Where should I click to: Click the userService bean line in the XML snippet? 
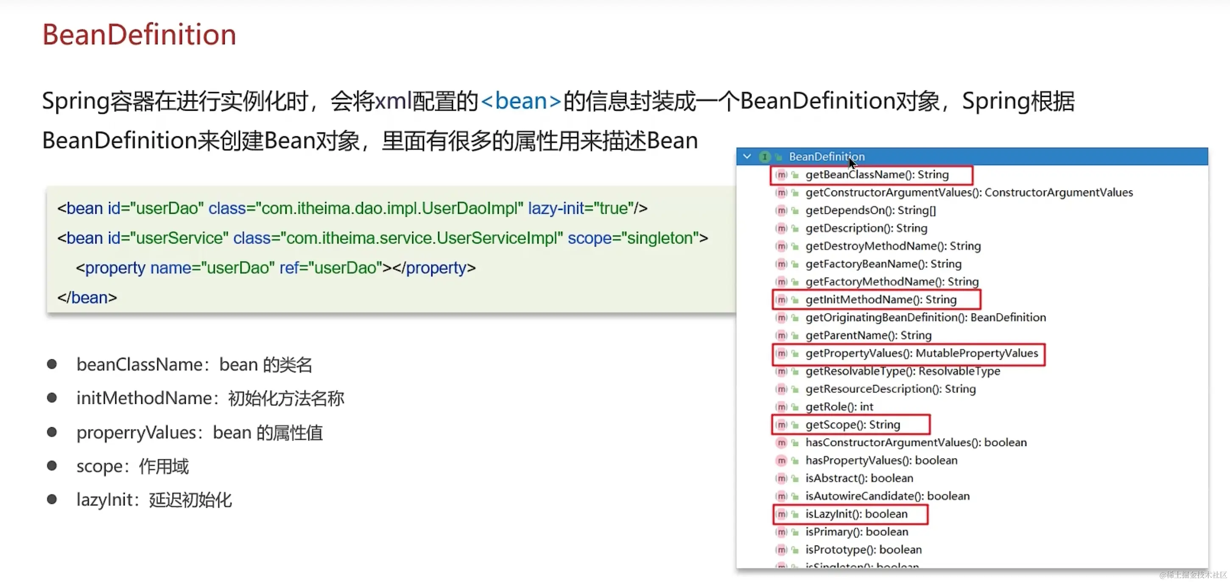pos(382,238)
